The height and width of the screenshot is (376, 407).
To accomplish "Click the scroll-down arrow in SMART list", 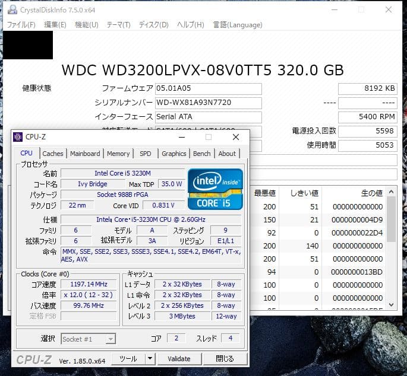I will 392,305.
